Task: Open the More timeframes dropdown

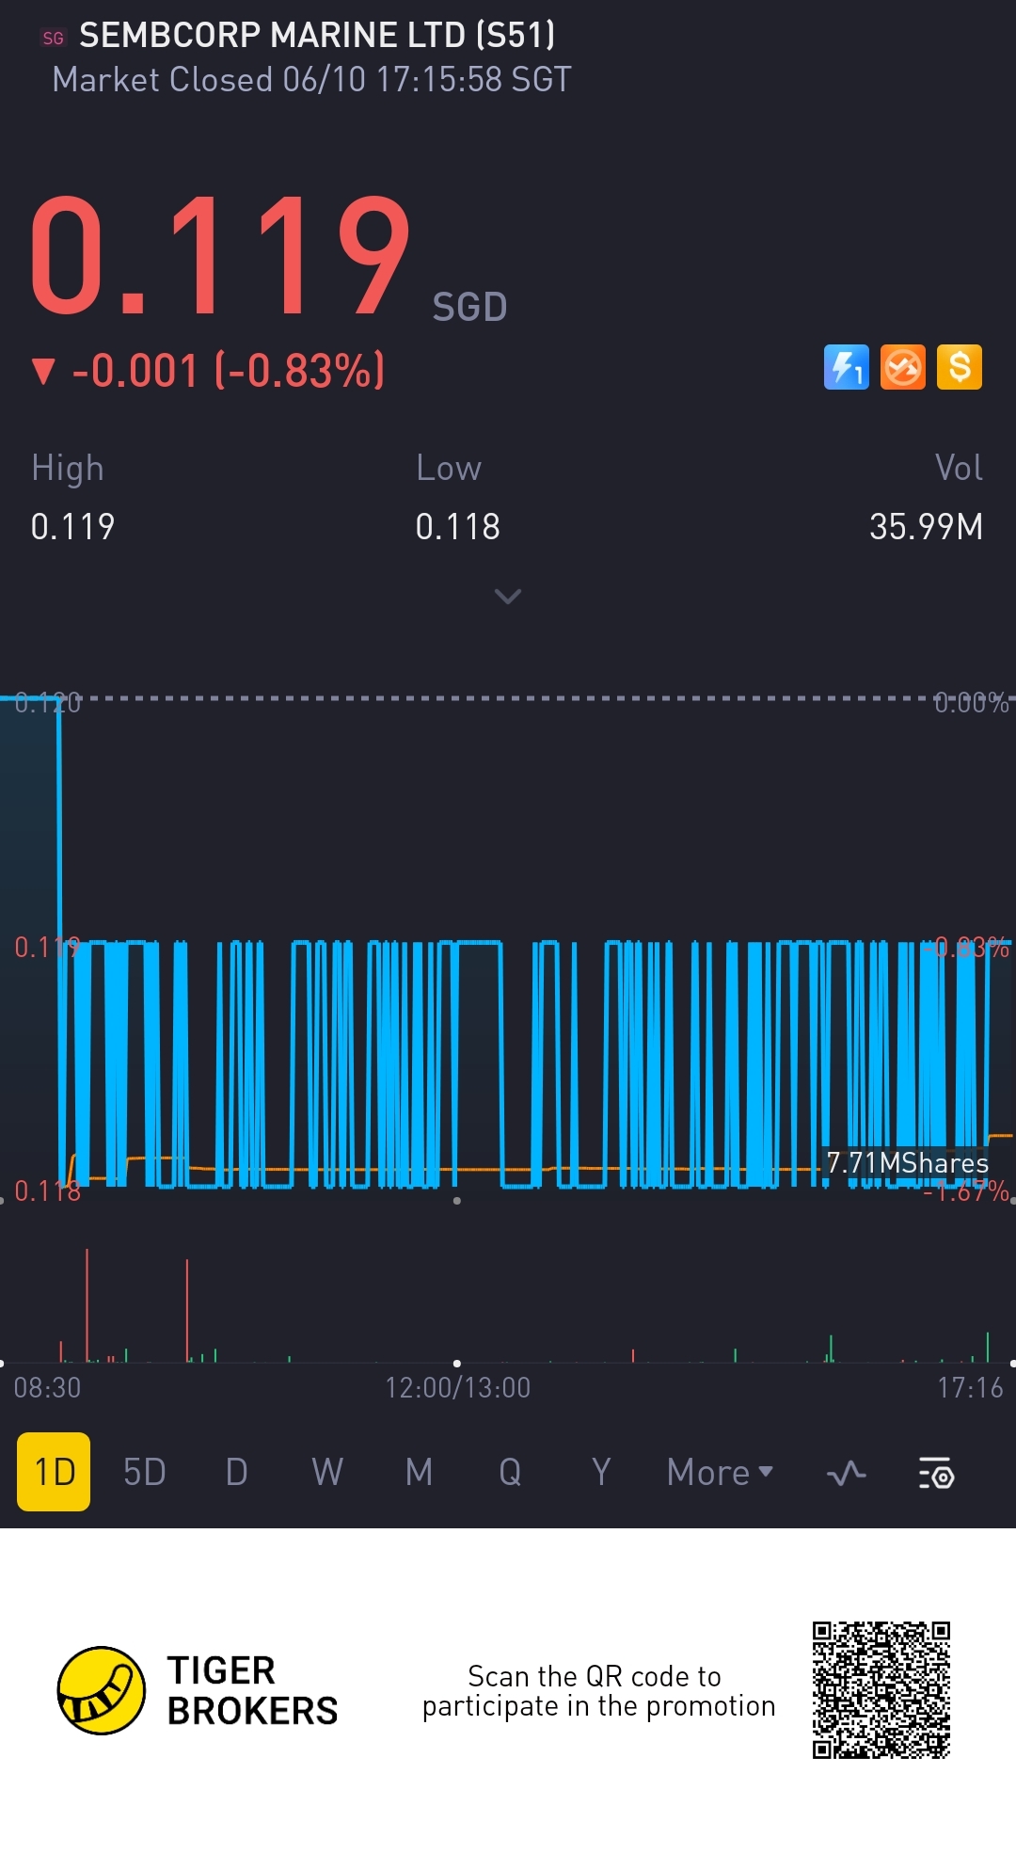Action: [720, 1472]
